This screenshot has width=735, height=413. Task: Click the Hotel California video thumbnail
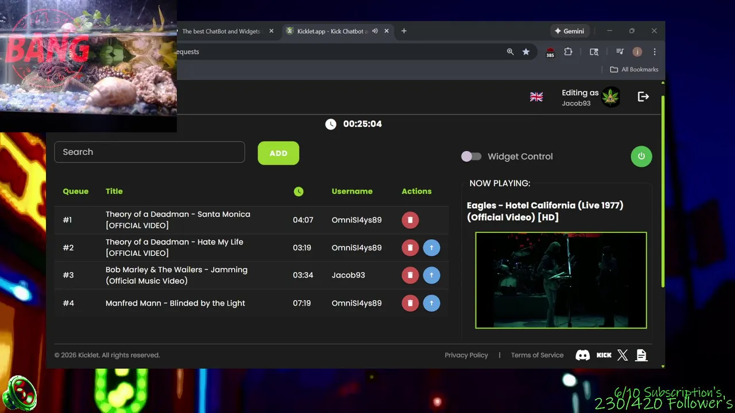(x=561, y=280)
